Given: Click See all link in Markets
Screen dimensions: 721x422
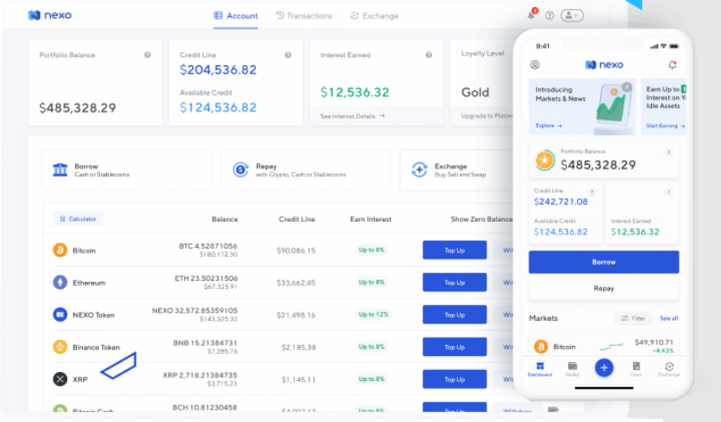Looking at the screenshot, I should pos(669,318).
